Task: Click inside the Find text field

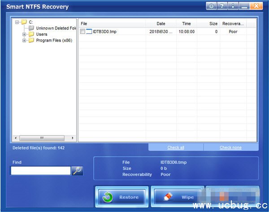Action: point(41,170)
